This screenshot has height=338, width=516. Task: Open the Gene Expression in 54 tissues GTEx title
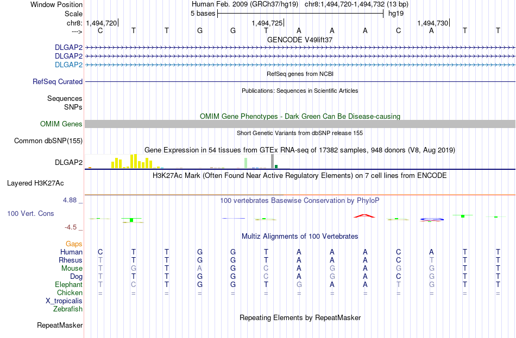pos(300,150)
